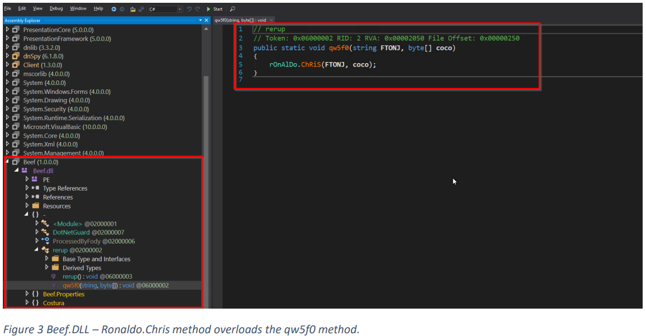Expand the mscorlib (4.0.0.0) assembly
646x336 pixels.
[x=7, y=74]
